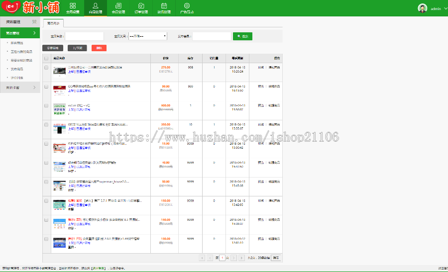Open thumbnail of the superman_house product

[59, 186]
